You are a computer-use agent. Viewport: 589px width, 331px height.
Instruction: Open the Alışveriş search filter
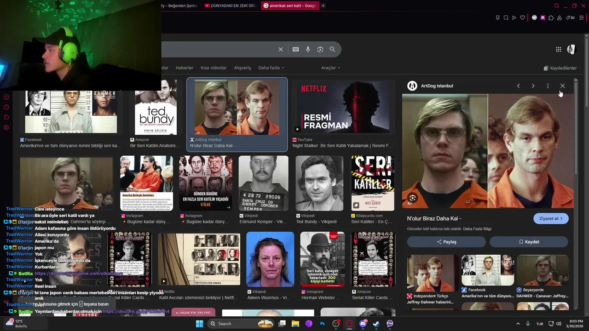[x=243, y=68]
